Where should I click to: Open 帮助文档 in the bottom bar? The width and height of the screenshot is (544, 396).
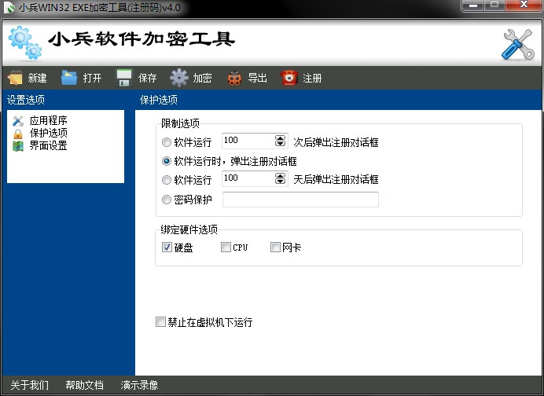[x=84, y=386]
